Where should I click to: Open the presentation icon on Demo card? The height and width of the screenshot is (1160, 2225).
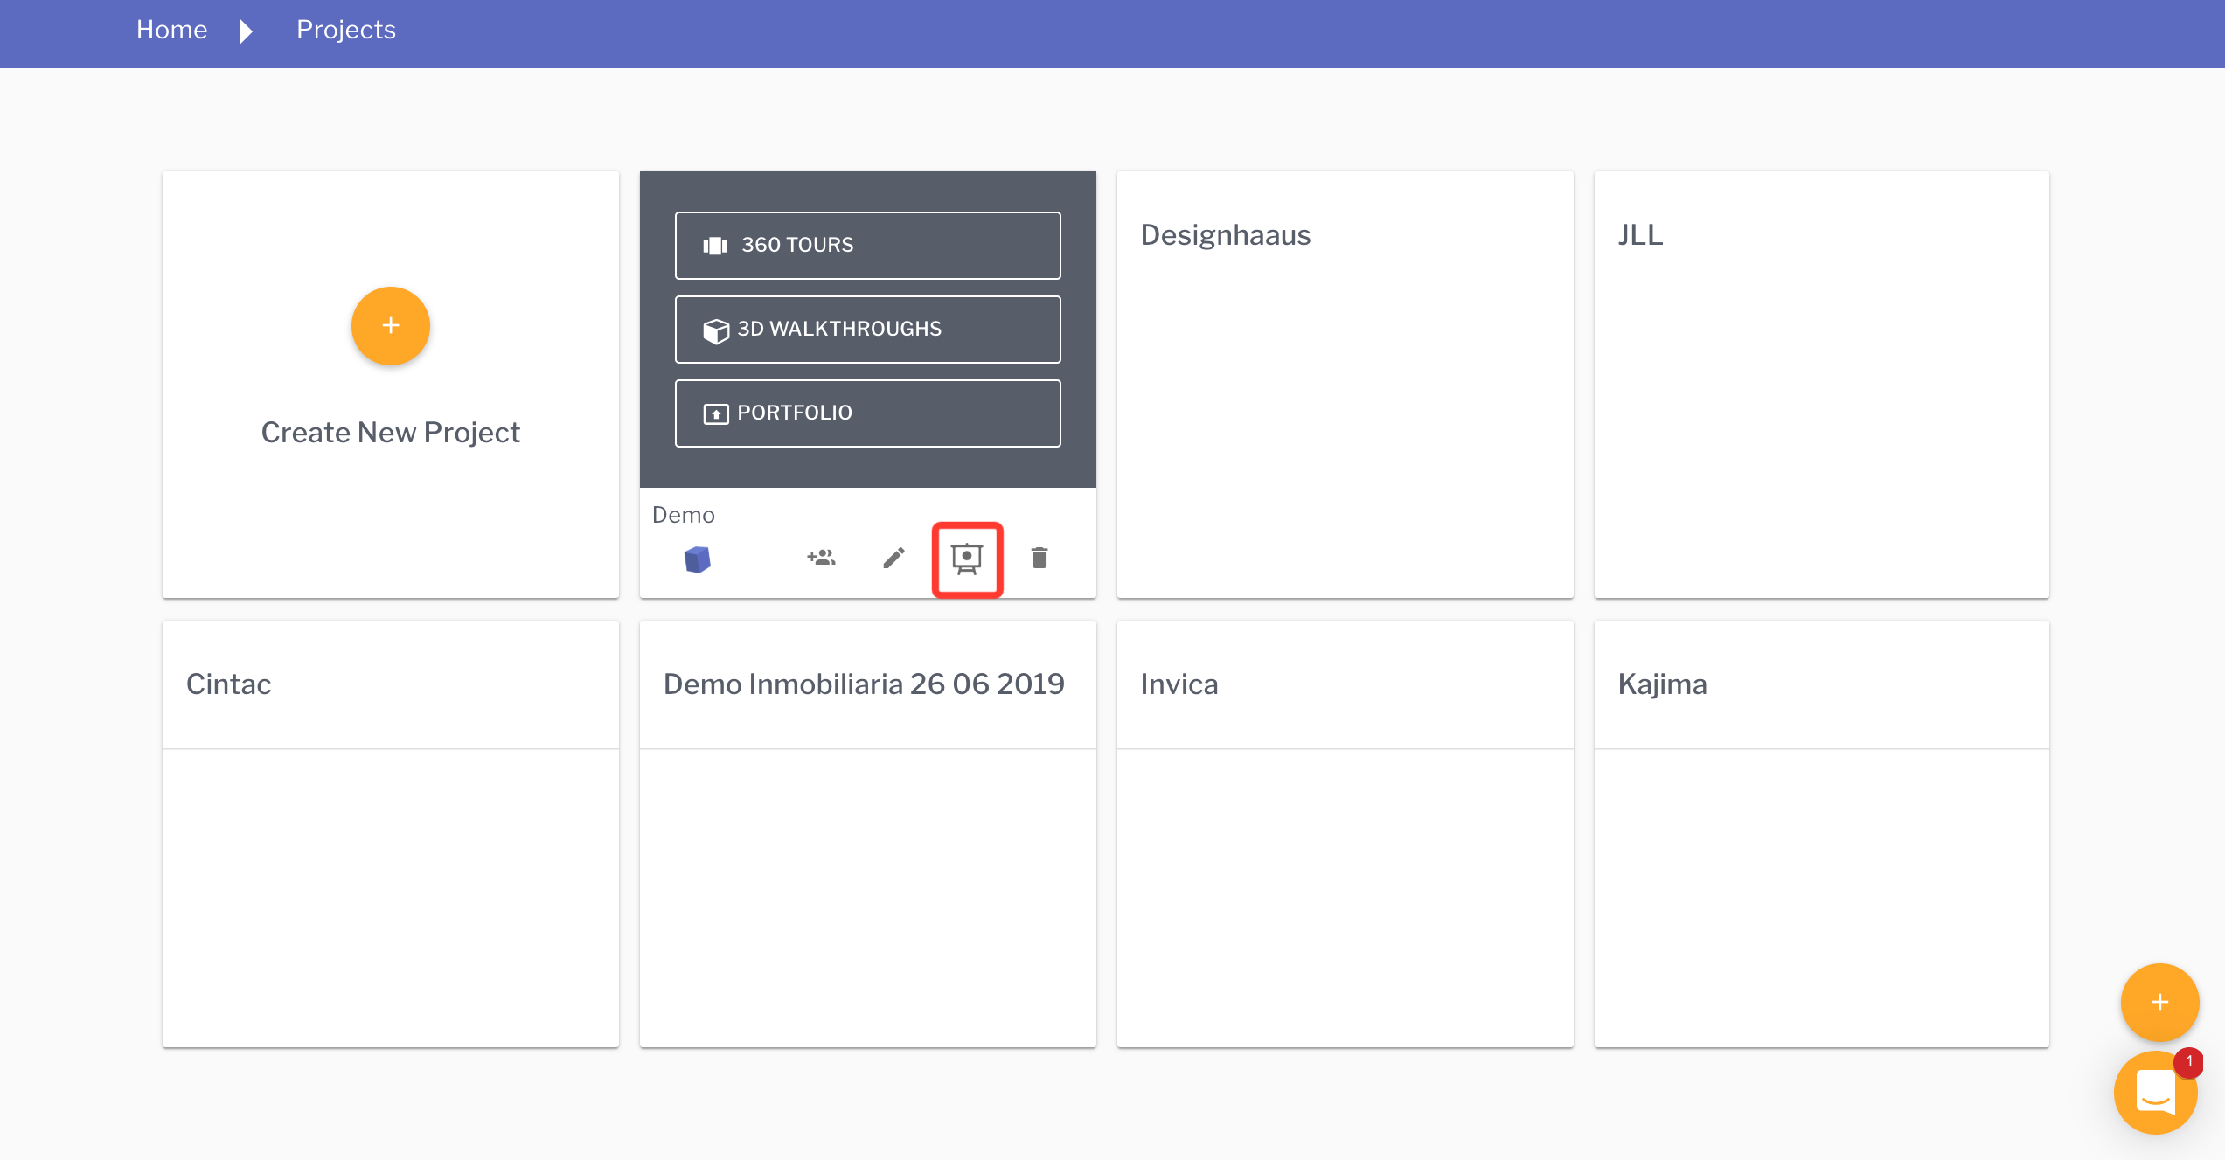pos(967,559)
